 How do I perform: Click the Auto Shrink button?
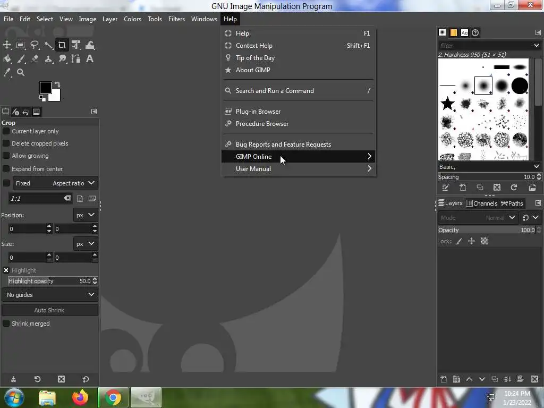[50, 310]
